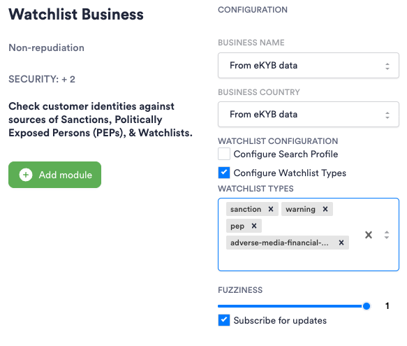Remove the pep watchlist type tag
The width and height of the screenshot is (407, 346).
254,226
